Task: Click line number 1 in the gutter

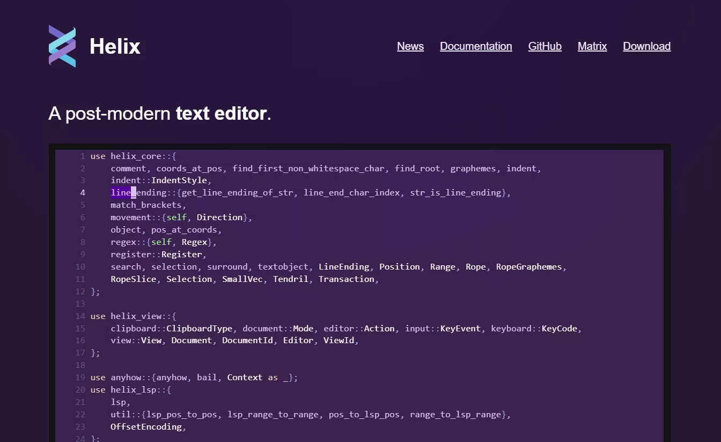Action: click(83, 156)
